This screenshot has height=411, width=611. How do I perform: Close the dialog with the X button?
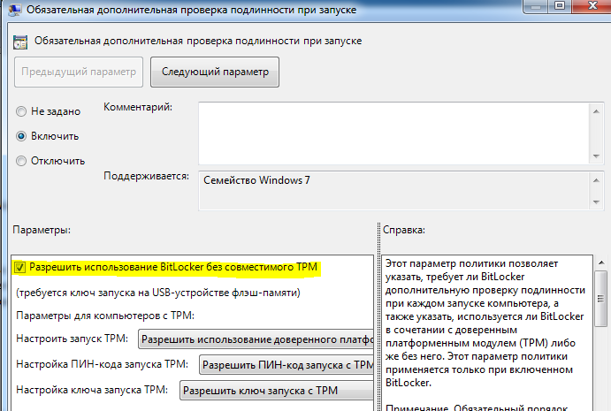(592, 6)
